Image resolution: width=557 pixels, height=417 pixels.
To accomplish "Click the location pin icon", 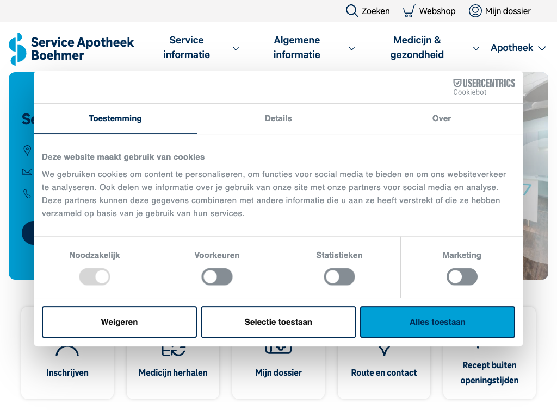I will click(x=27, y=150).
